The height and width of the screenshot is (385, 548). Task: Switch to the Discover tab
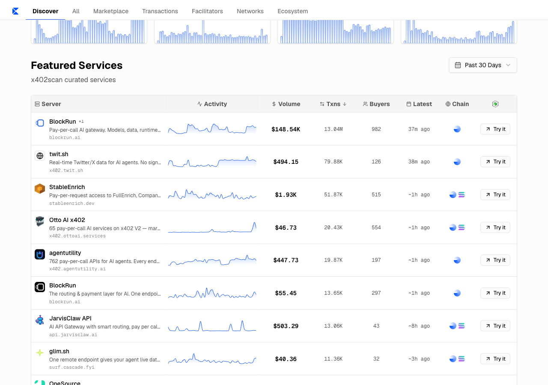[x=45, y=11]
